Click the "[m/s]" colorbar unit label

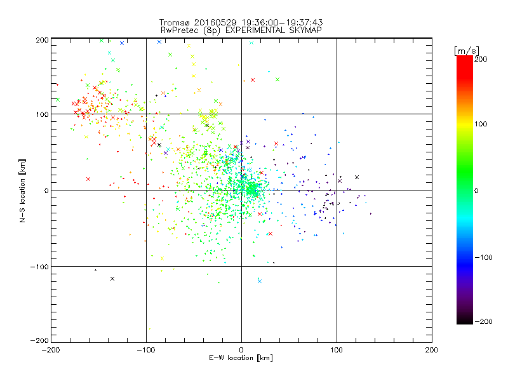pyautogui.click(x=467, y=51)
